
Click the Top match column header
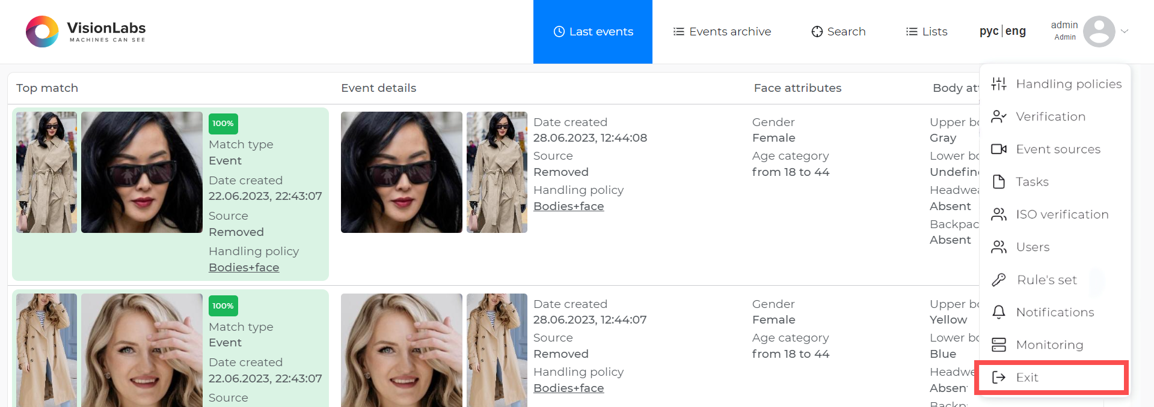coord(47,88)
